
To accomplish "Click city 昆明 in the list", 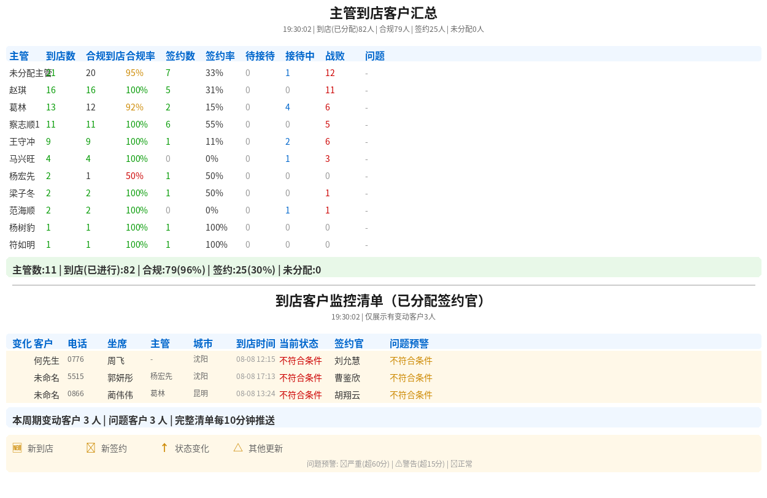I will [201, 393].
